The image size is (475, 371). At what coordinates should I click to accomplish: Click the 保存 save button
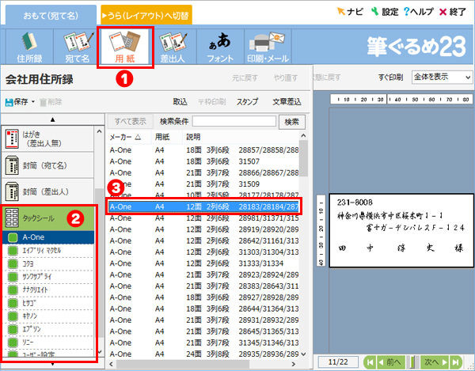pos(17,102)
